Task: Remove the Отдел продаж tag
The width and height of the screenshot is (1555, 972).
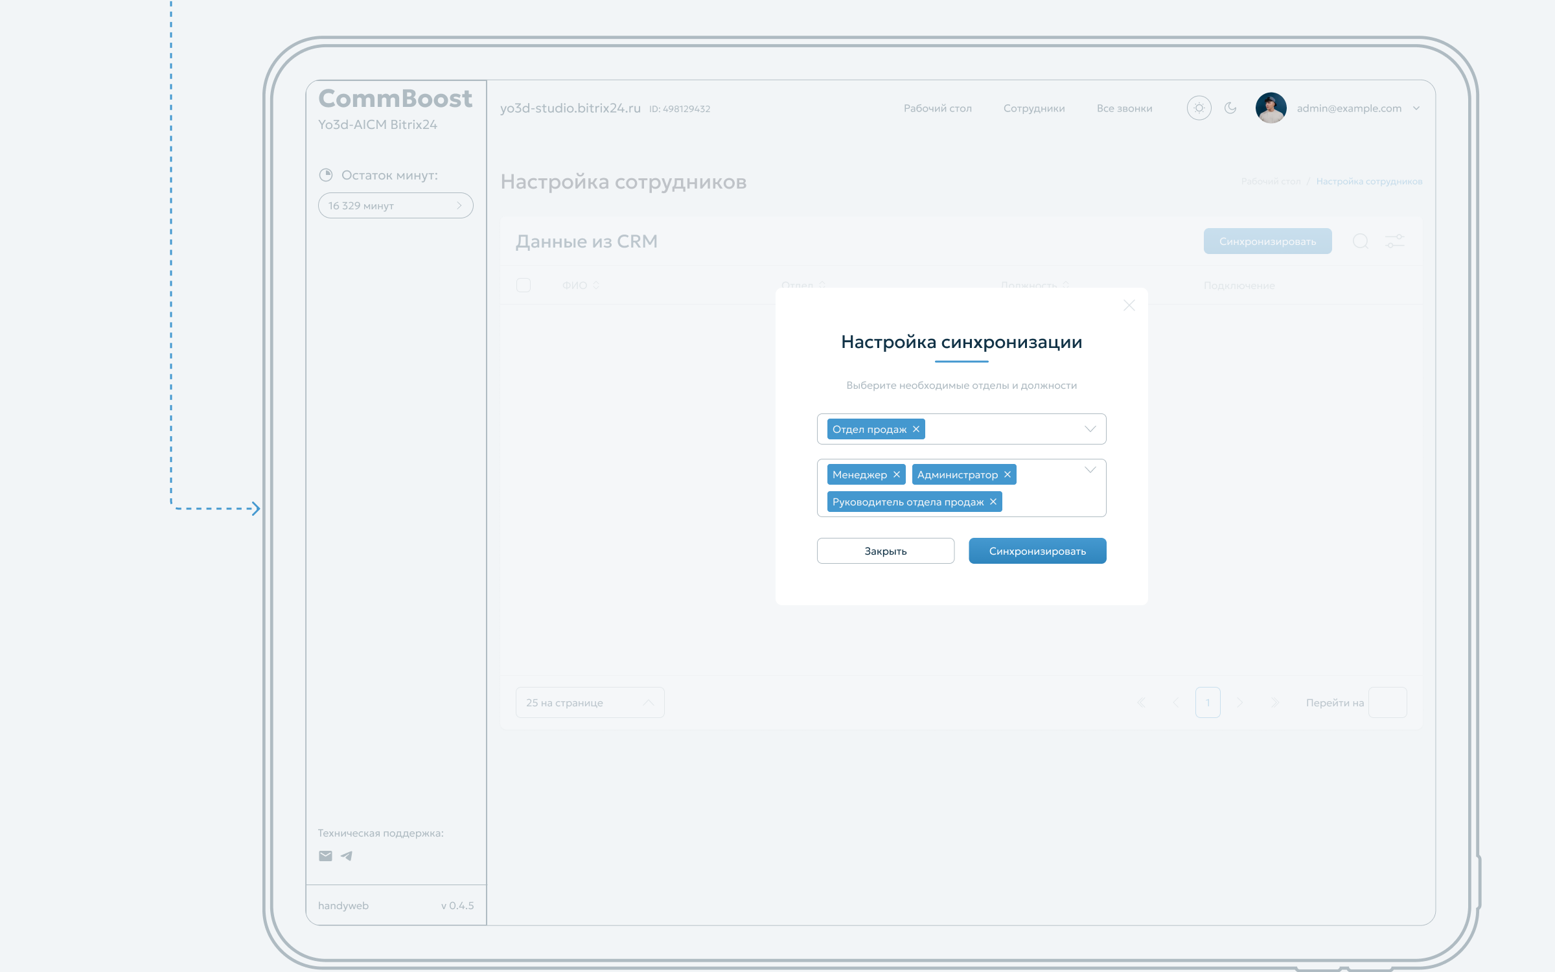Action: point(916,429)
